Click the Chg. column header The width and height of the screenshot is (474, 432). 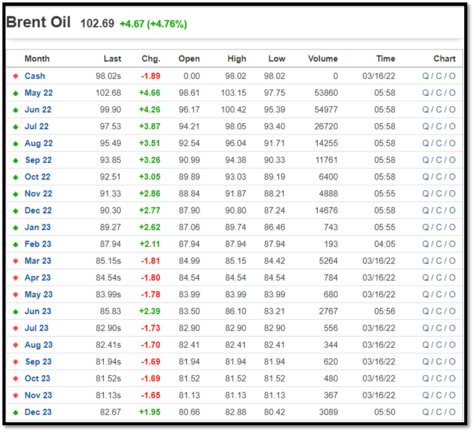click(151, 59)
